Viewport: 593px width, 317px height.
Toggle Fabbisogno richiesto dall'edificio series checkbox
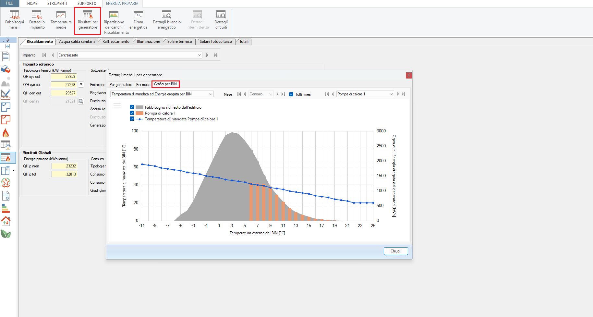pyautogui.click(x=132, y=107)
